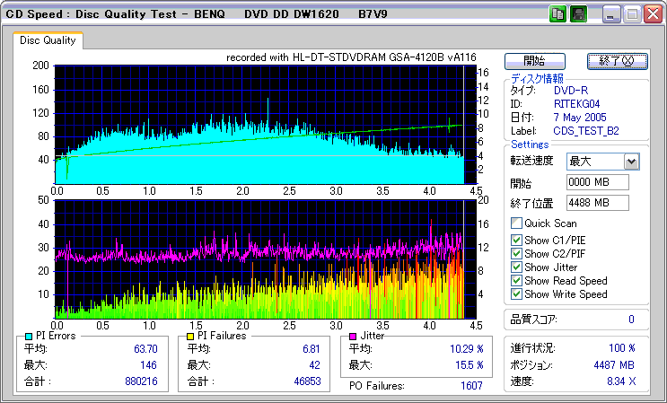Click the 終了位置 field showing 4488 MB
The width and height of the screenshot is (667, 403).
tap(597, 202)
